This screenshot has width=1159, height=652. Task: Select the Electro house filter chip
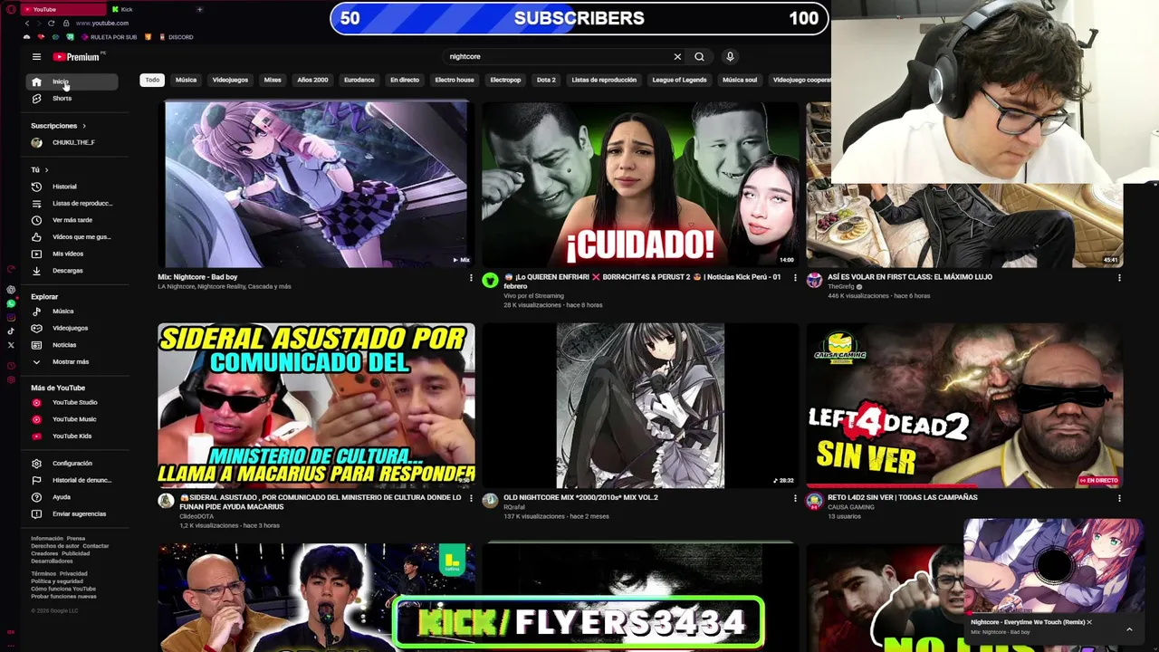pos(455,80)
